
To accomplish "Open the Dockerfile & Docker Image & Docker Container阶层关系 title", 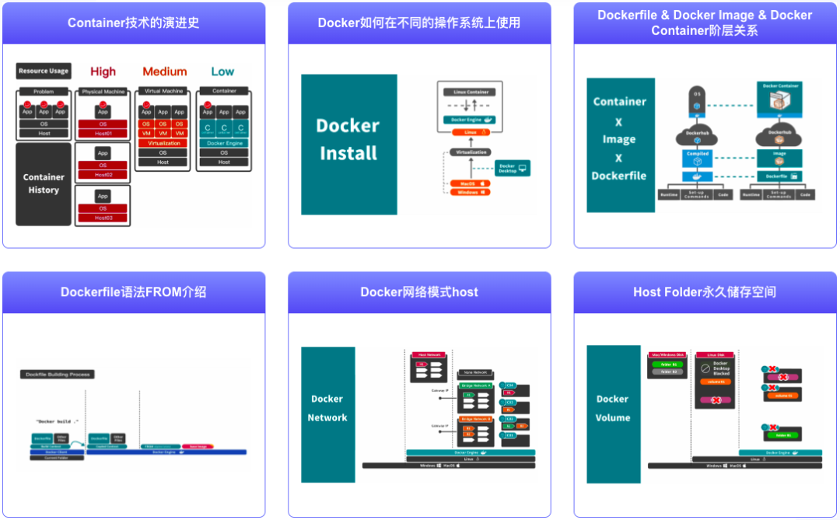I will (x=705, y=23).
